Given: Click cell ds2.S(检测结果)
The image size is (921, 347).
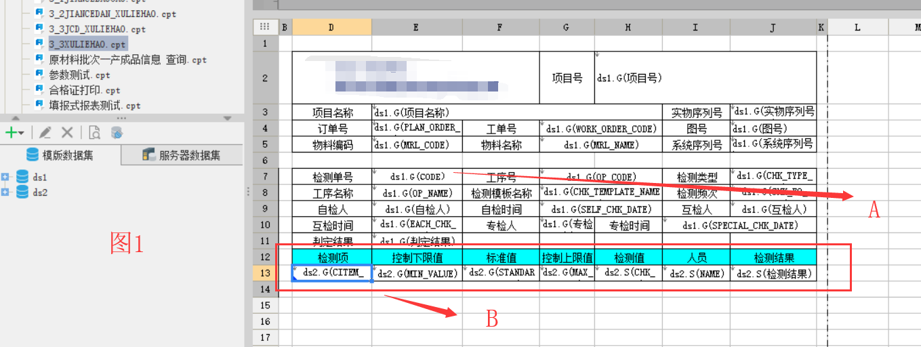Looking at the screenshot, I should tap(773, 273).
